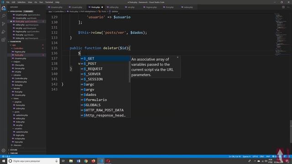Open the Manage settings gear

(x=4, y=150)
